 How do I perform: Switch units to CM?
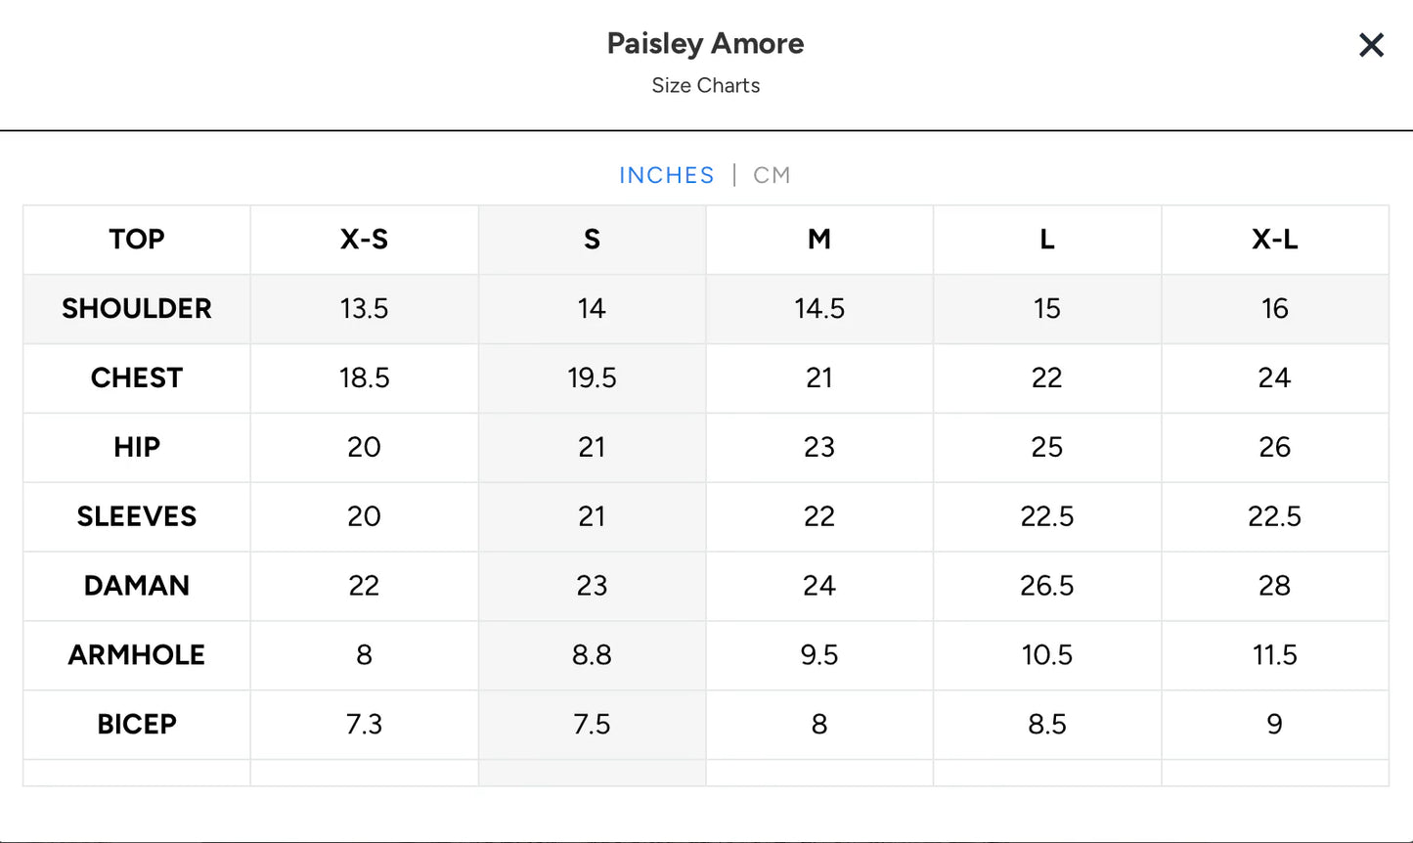pos(772,175)
